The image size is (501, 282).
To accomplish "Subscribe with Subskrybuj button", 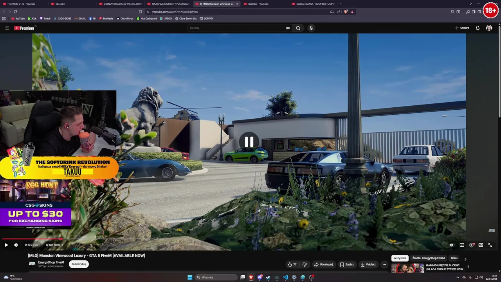I will click(x=79, y=264).
